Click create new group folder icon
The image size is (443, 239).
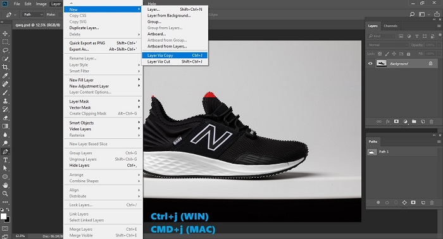coord(414,121)
